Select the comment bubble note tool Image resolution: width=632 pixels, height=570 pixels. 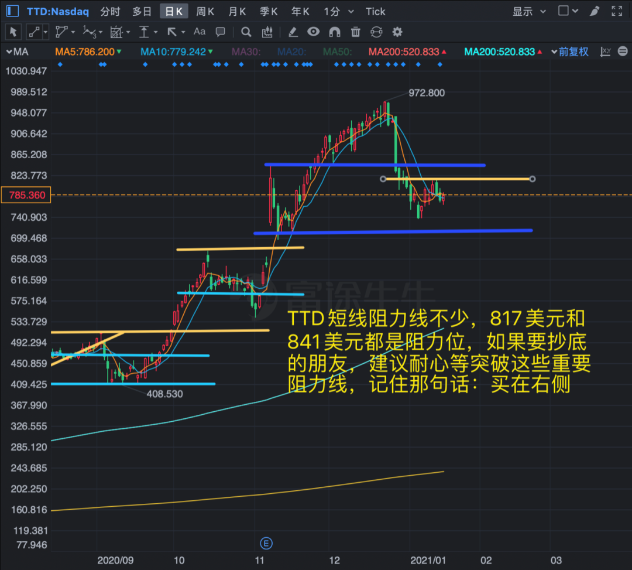(221, 32)
